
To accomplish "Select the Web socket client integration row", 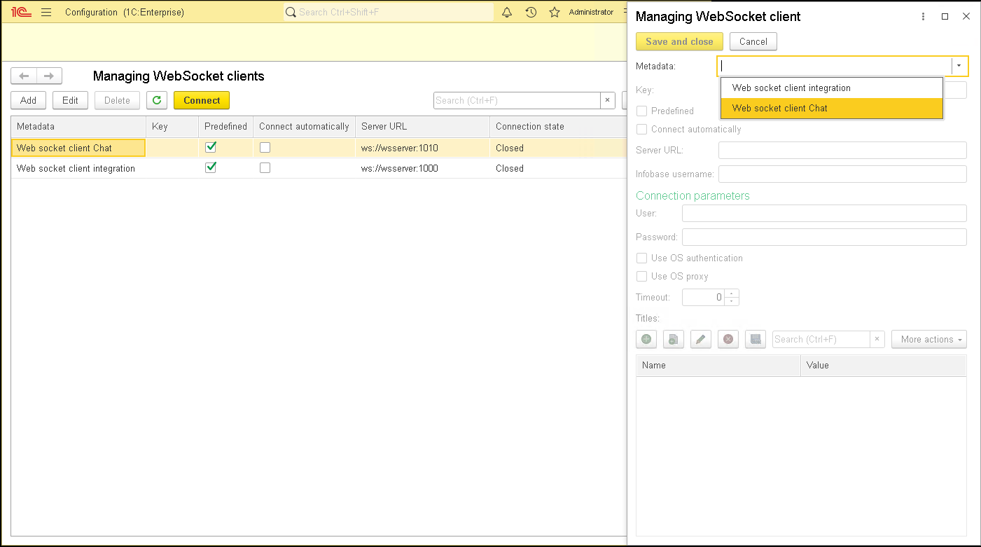I will (319, 168).
